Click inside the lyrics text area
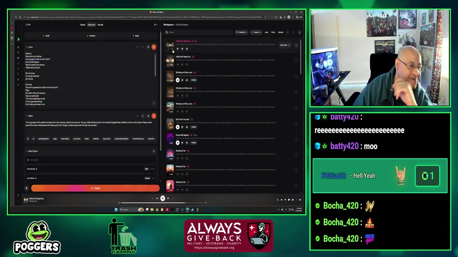 (x=89, y=79)
